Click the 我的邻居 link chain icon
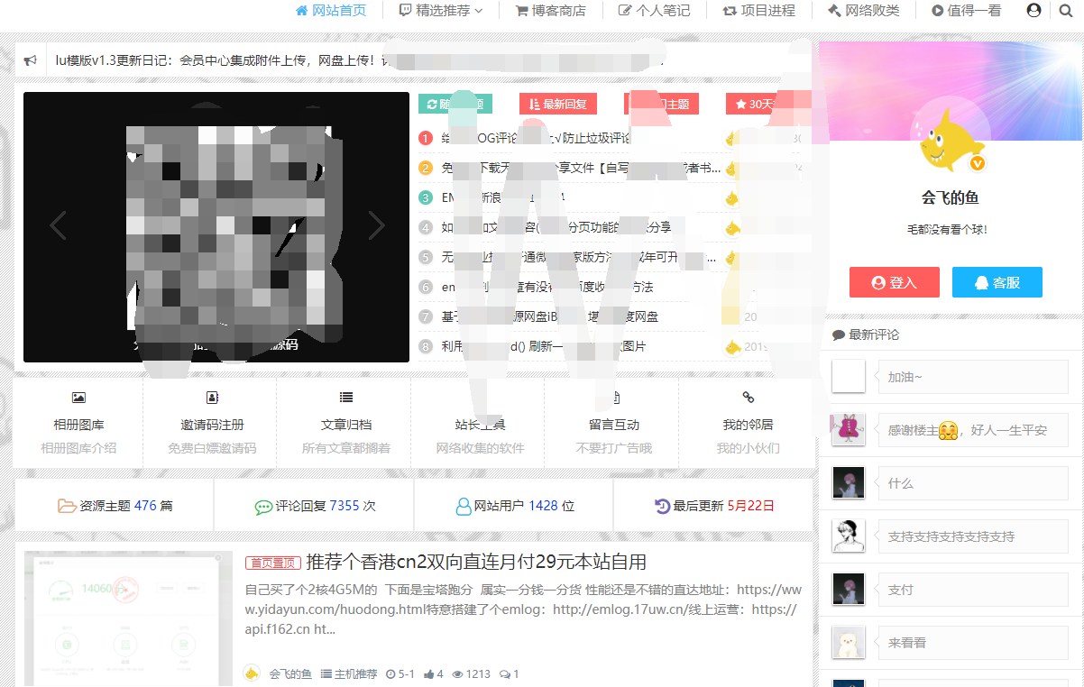 pyautogui.click(x=748, y=398)
